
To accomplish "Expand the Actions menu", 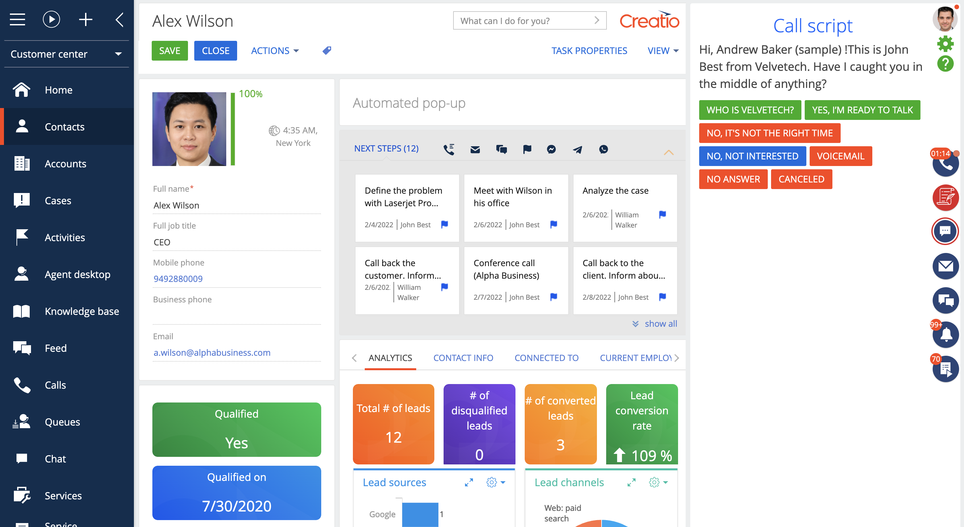I will click(x=275, y=50).
